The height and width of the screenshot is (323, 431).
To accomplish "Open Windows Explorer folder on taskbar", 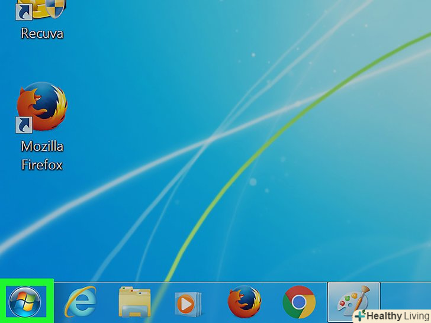I will click(134, 302).
